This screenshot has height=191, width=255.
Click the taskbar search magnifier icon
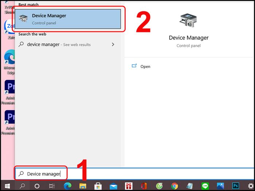point(22,186)
